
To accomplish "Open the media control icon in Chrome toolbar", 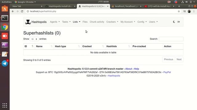I will (x=184, y=11).
